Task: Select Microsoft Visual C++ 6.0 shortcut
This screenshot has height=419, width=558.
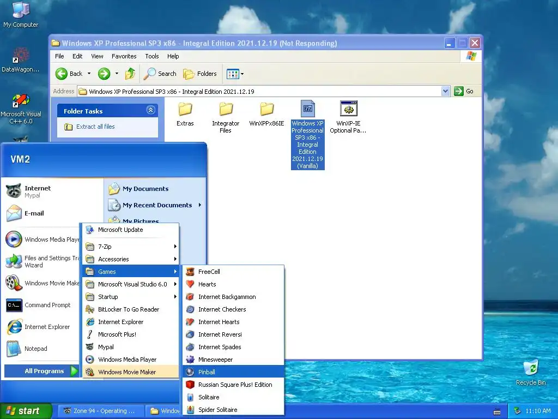Action: [21, 109]
